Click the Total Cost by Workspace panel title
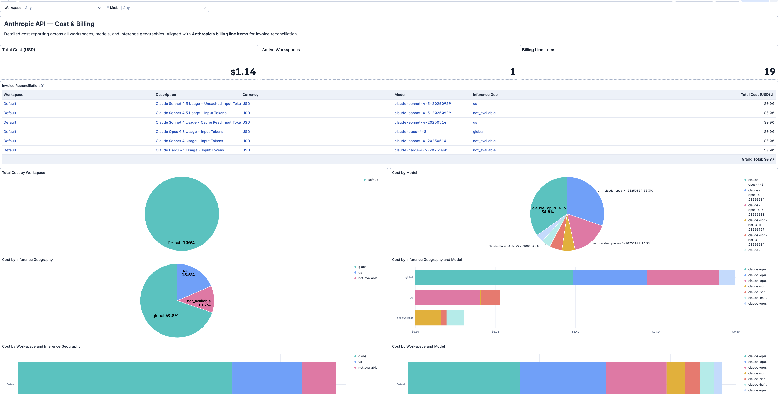 (24, 173)
